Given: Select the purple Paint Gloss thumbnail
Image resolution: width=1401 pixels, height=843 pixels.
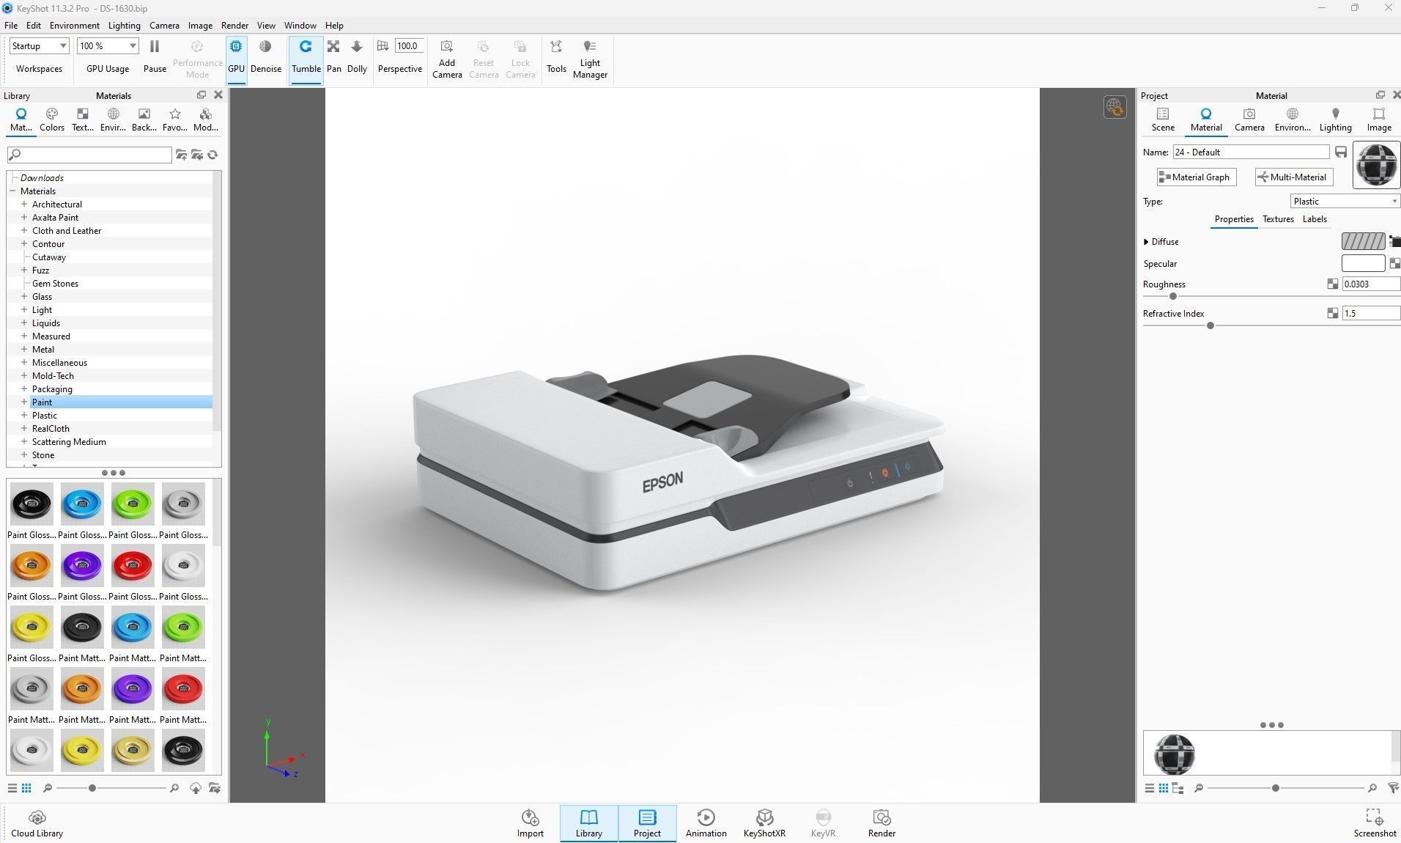Looking at the screenshot, I should tap(82, 565).
